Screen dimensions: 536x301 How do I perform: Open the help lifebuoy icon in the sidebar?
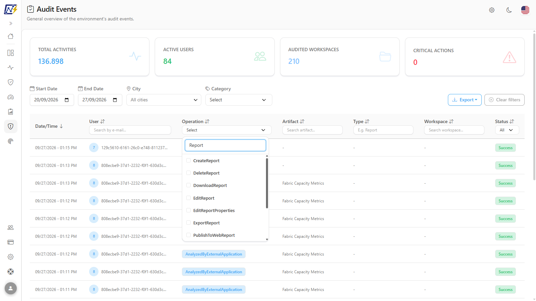[11, 272]
